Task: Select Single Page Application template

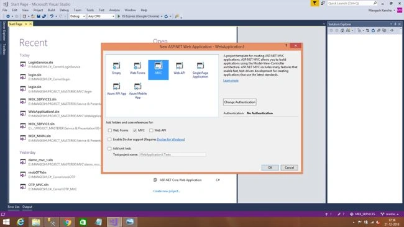Action: point(200,70)
